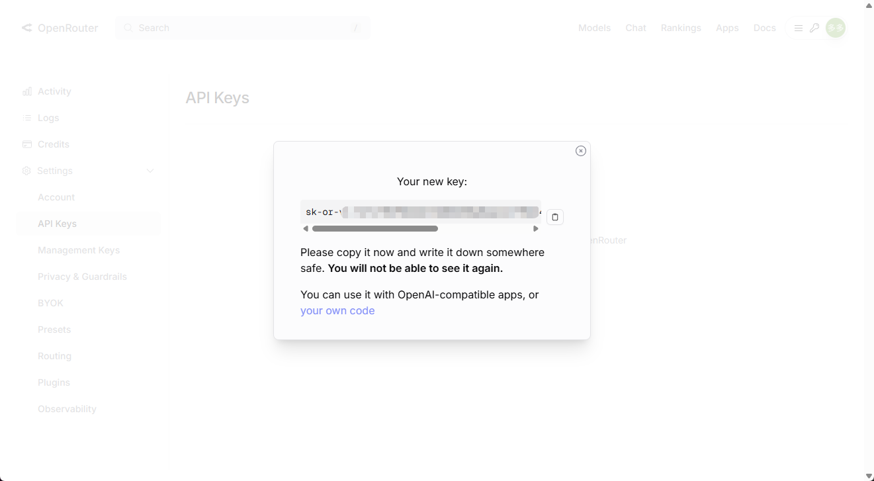Click the key icon in top bar
Screen dimensions: 874x481
[x=814, y=28]
